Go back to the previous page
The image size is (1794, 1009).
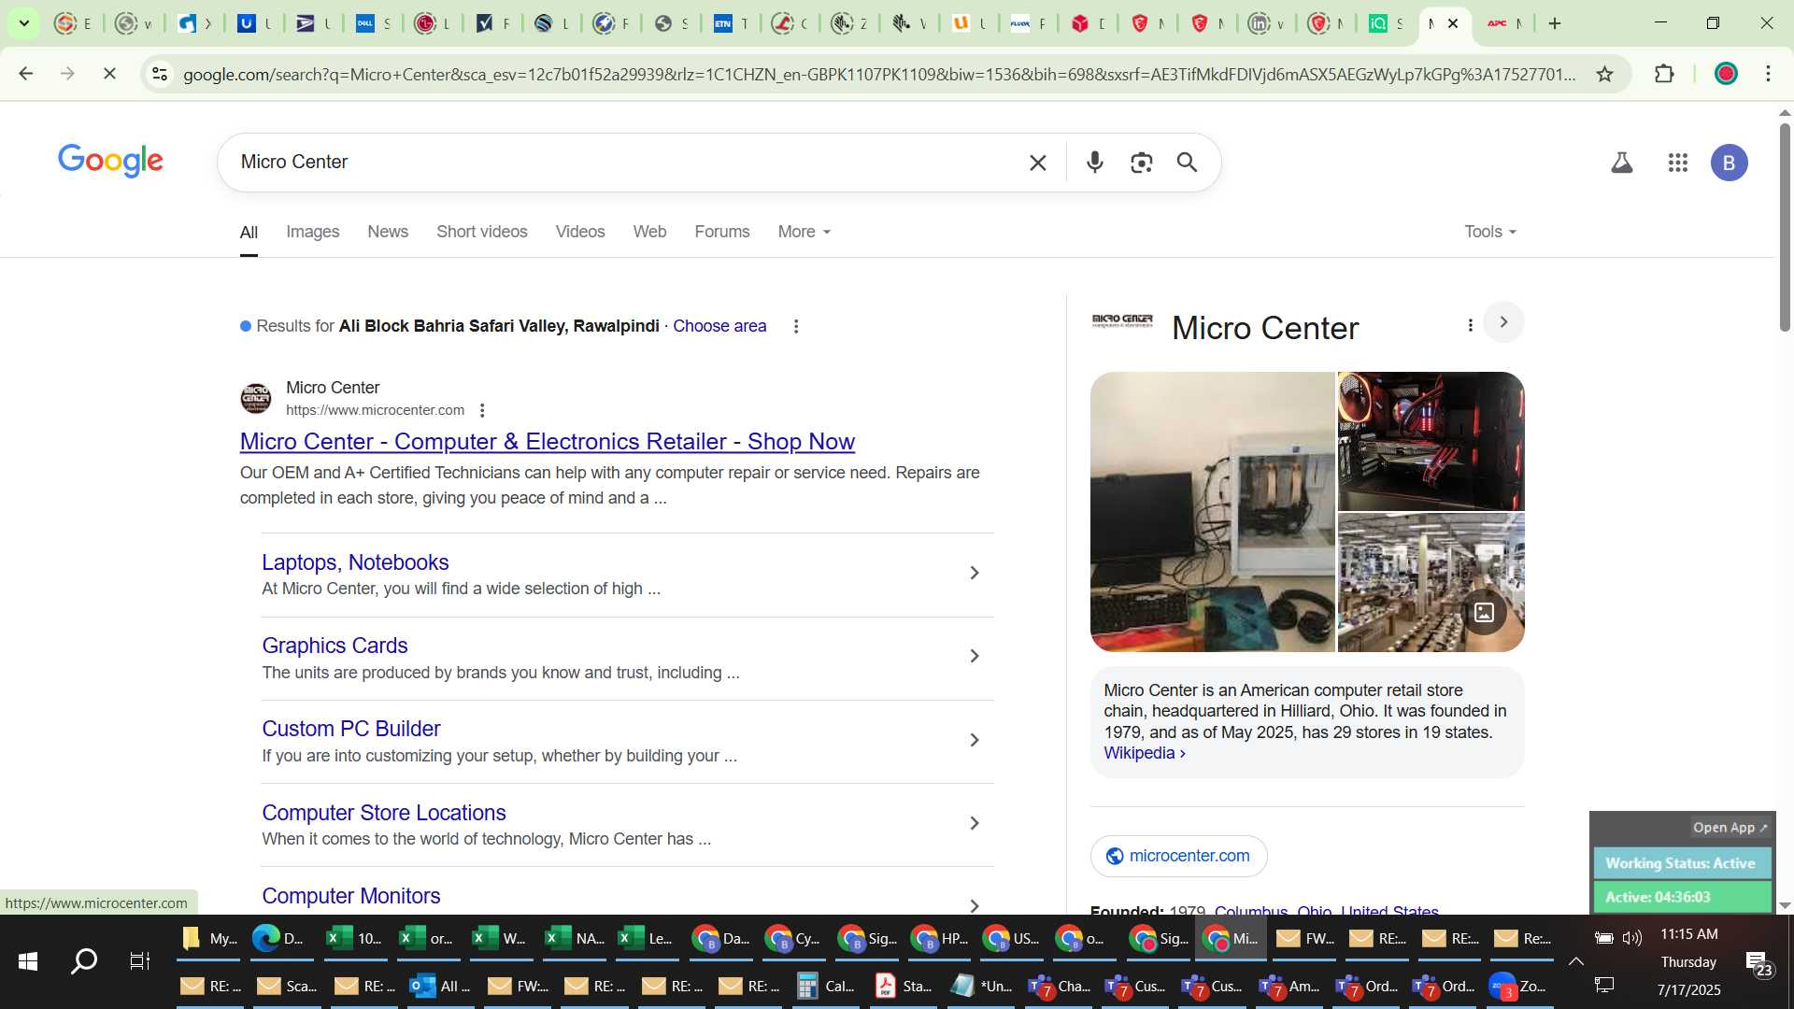tap(26, 74)
